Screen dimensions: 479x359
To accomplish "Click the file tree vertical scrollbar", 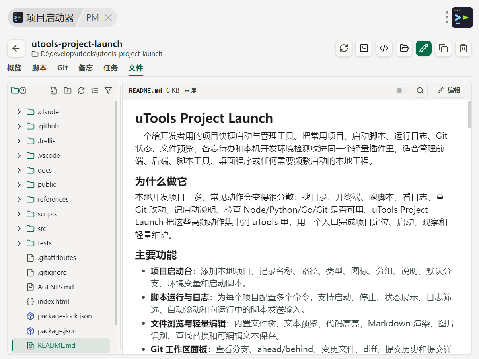I will pyautogui.click(x=116, y=213).
